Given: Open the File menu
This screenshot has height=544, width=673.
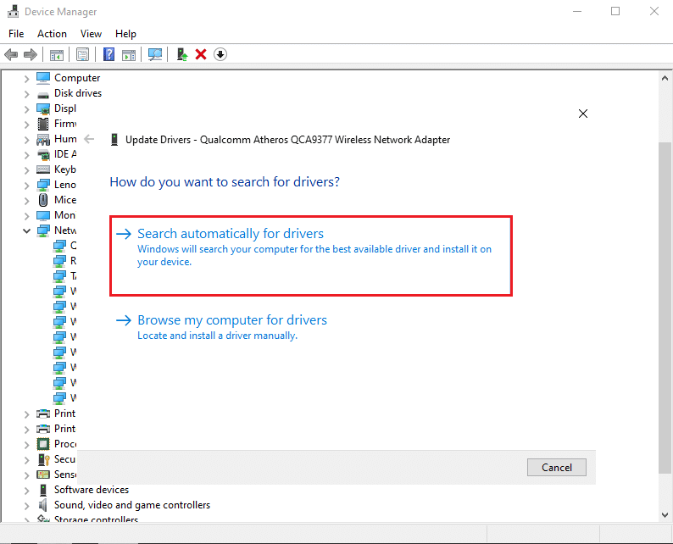Looking at the screenshot, I should (16, 34).
